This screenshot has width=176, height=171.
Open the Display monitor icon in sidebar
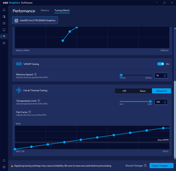point(4,30)
